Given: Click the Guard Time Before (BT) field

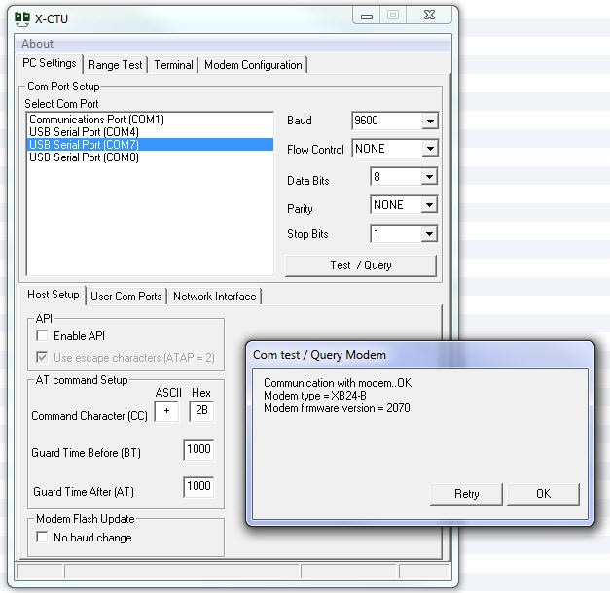Looking at the screenshot, I should click(198, 450).
